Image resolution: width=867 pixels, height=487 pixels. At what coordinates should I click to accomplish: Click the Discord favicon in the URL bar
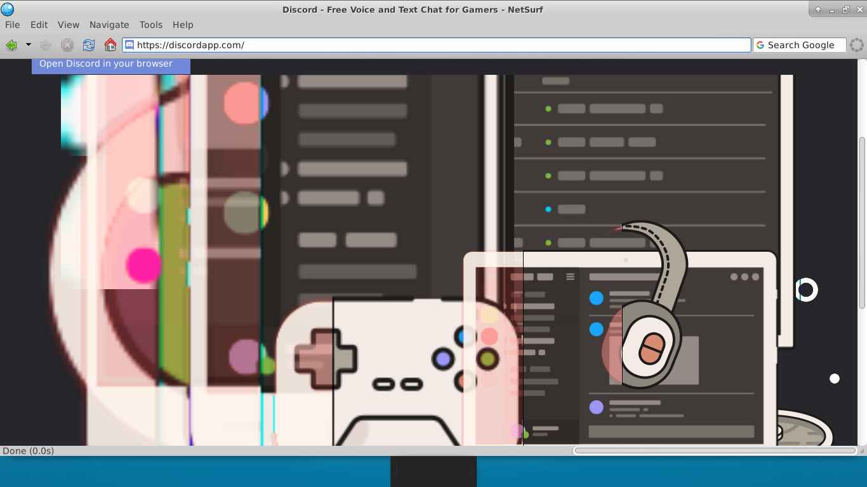tap(129, 45)
